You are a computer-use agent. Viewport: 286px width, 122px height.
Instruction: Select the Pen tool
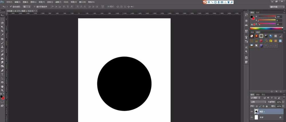tap(2, 70)
